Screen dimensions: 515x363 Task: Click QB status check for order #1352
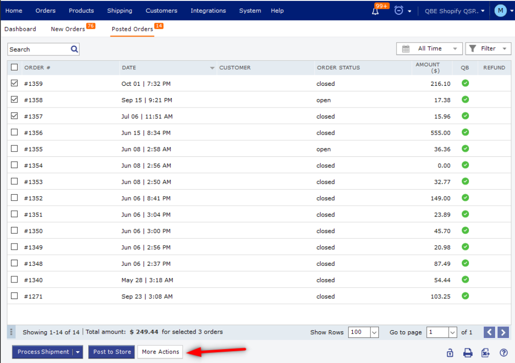pos(465,198)
